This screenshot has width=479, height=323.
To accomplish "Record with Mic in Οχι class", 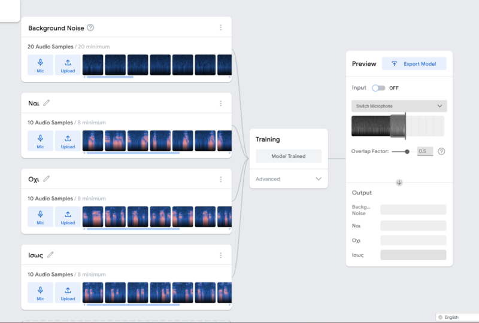I will 40,217.
